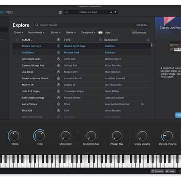Screen dimensions: 181x181
Task: Click the Explore heading
Action: [x=21, y=25]
